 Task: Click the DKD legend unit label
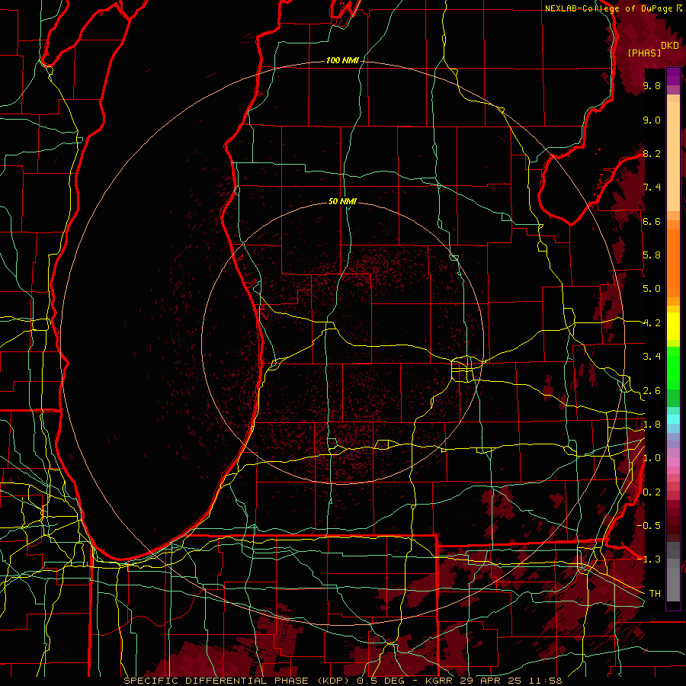tap(669, 46)
